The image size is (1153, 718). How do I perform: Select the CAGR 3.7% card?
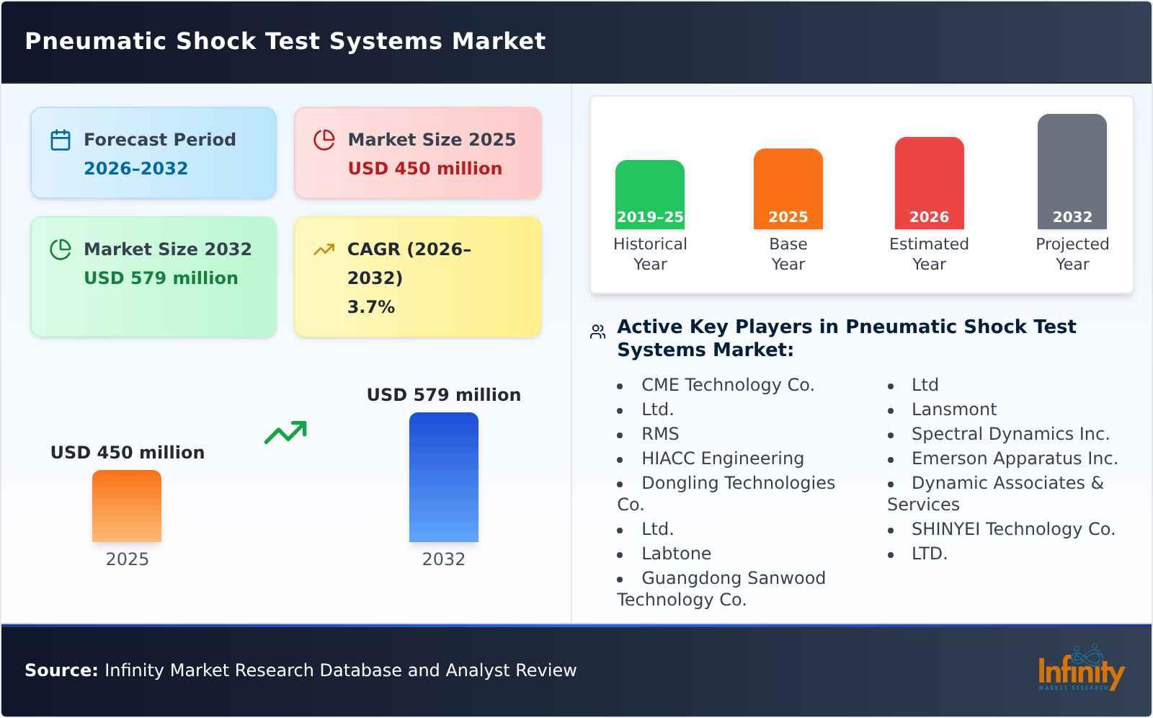pos(418,277)
